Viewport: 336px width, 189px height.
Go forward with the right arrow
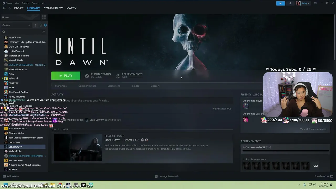[9, 8]
